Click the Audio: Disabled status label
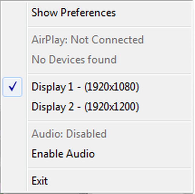 pos(69,134)
